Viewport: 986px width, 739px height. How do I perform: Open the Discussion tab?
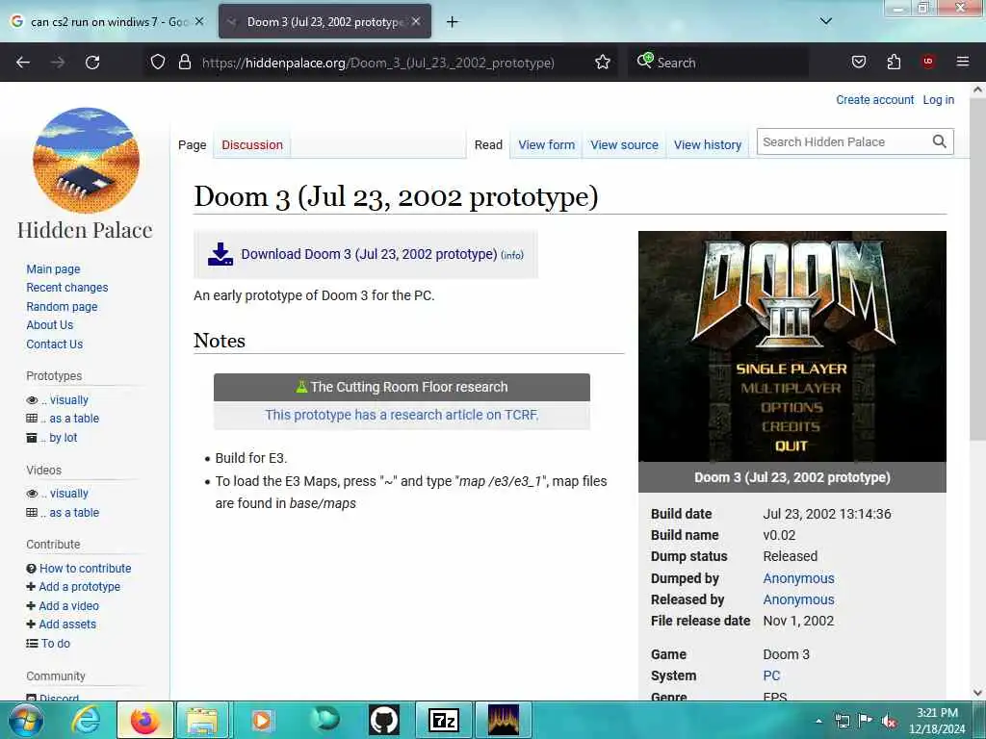(252, 145)
